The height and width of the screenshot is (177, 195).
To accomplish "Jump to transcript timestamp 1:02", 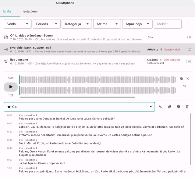I will click(9, 168).
